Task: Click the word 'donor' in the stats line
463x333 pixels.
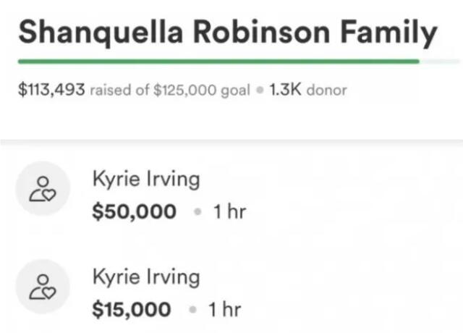Action: pyautogui.click(x=327, y=90)
